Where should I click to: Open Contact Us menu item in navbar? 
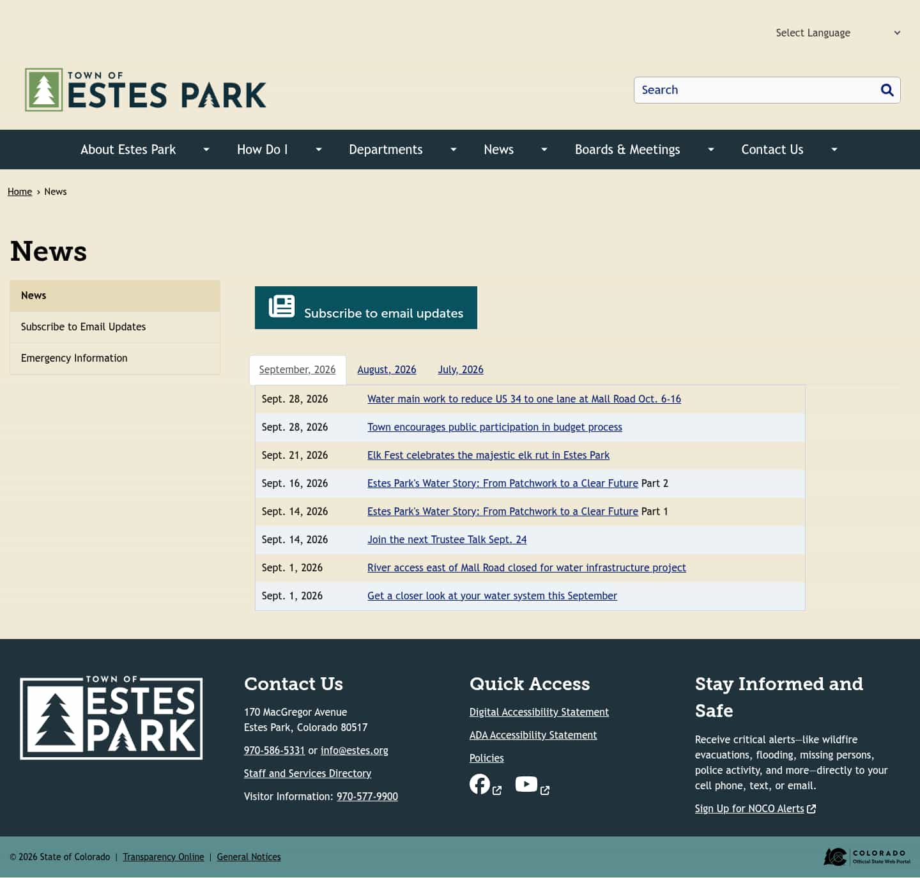tap(772, 150)
